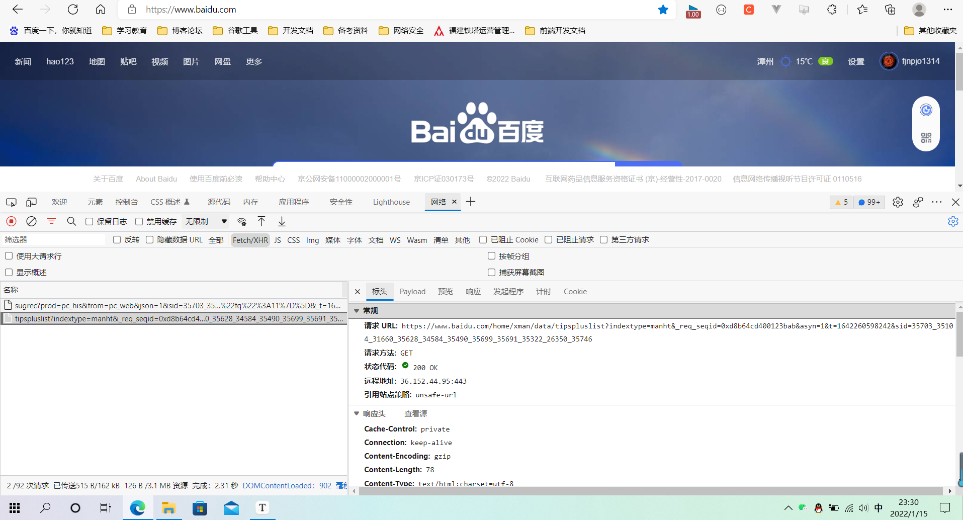Enable the 禁用缓存 checkbox

139,221
